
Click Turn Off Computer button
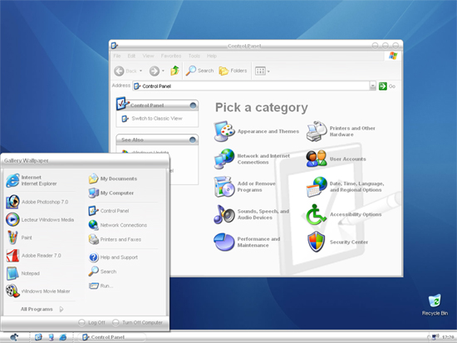[137, 322]
